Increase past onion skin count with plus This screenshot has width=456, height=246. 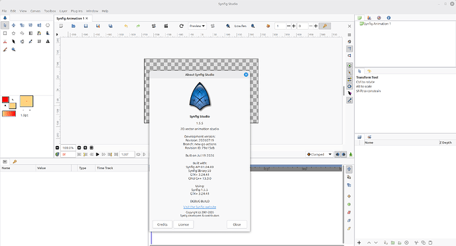(293, 26)
